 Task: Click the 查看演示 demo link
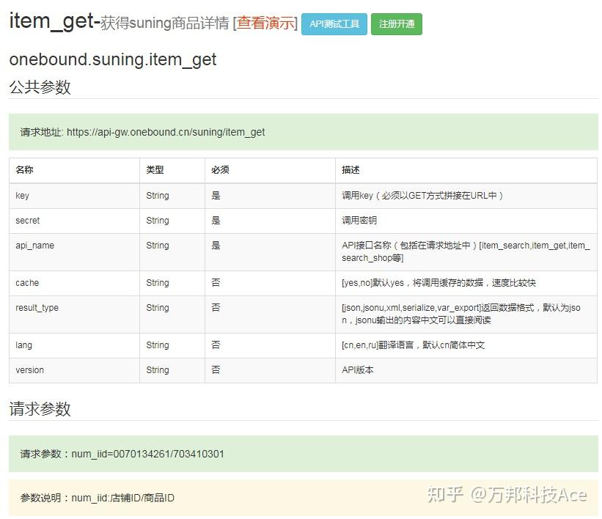click(x=264, y=23)
